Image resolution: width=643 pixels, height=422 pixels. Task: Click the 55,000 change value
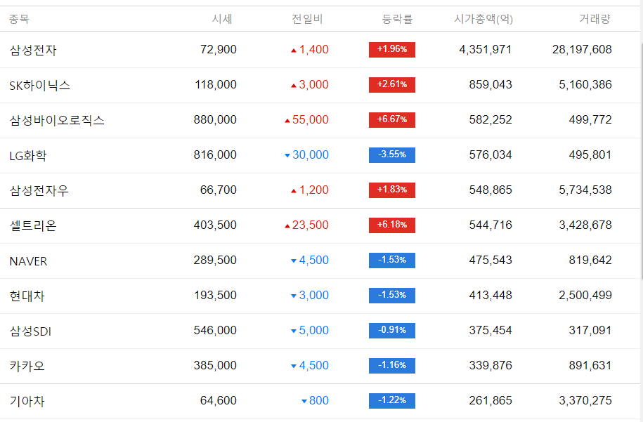[x=311, y=119]
